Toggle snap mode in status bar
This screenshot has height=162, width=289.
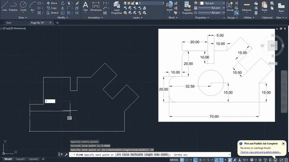point(187,160)
